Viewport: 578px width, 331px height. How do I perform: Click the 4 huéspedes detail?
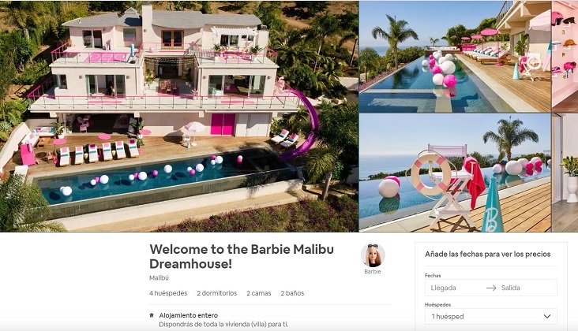point(168,293)
